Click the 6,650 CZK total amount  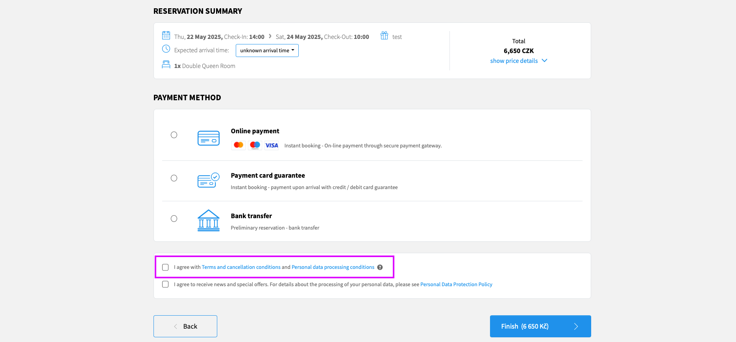519,51
